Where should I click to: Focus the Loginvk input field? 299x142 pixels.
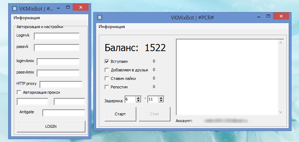click(x=57, y=36)
